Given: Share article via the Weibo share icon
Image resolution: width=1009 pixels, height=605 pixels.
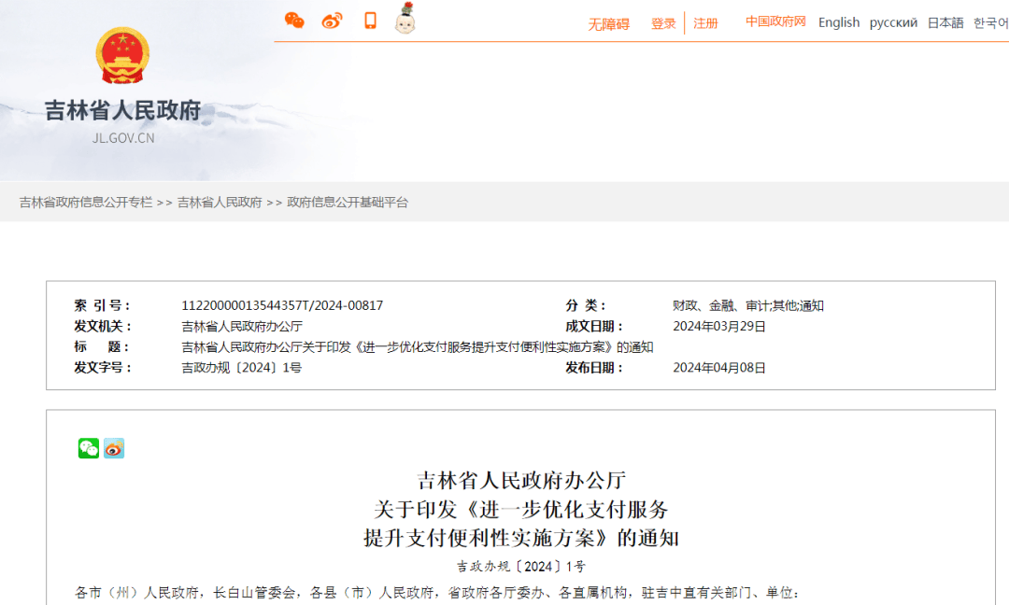Looking at the screenshot, I should pos(113,448).
